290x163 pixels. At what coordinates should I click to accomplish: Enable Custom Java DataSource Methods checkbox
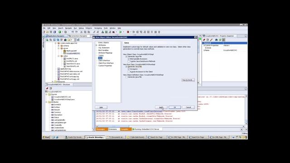coord(129,61)
